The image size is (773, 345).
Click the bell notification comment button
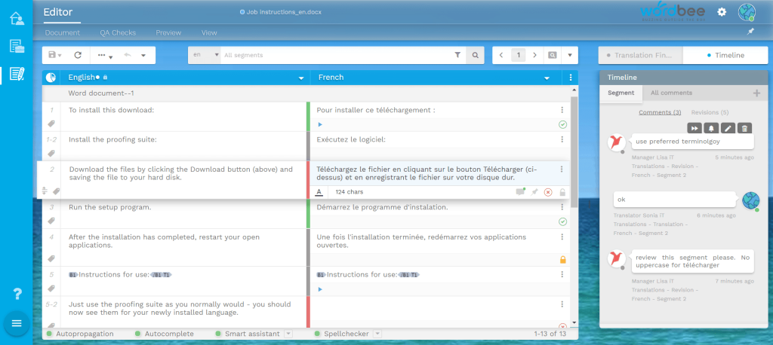point(711,129)
